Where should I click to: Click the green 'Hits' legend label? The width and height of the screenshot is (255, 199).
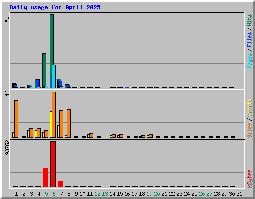tap(249, 20)
